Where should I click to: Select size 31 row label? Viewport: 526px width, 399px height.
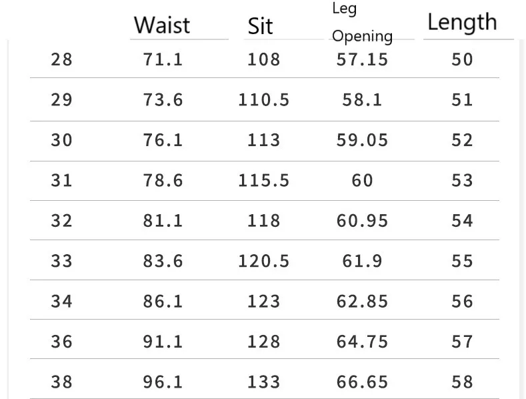coord(62,181)
